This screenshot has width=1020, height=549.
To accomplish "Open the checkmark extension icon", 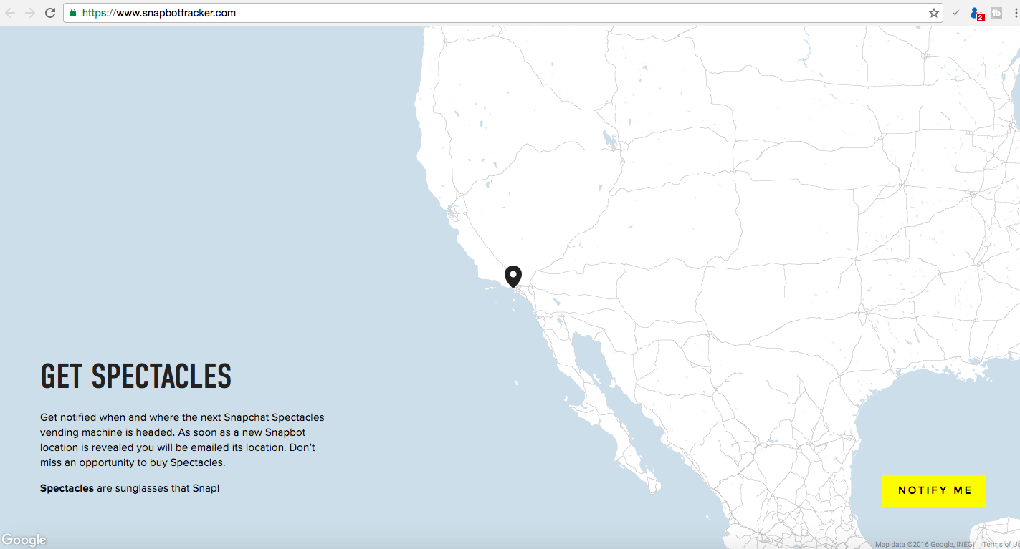I will [x=956, y=13].
